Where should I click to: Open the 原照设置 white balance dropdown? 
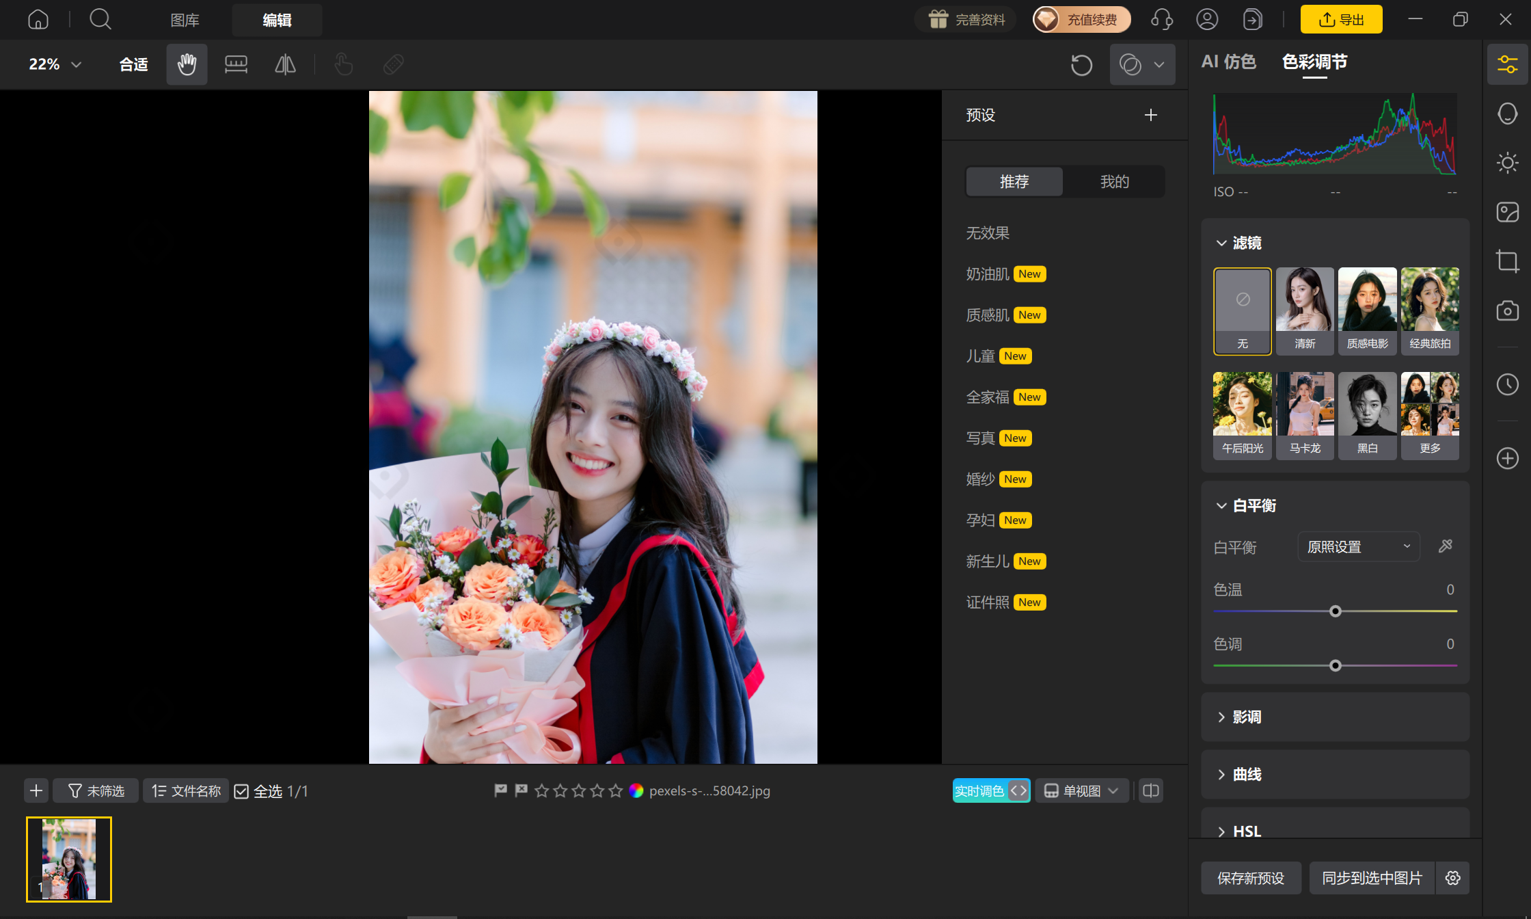click(x=1359, y=547)
